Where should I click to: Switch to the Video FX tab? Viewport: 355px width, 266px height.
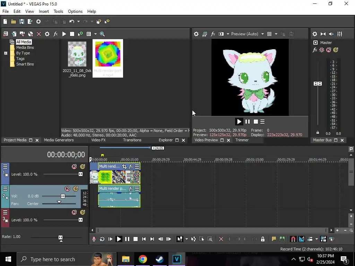pos(98,140)
